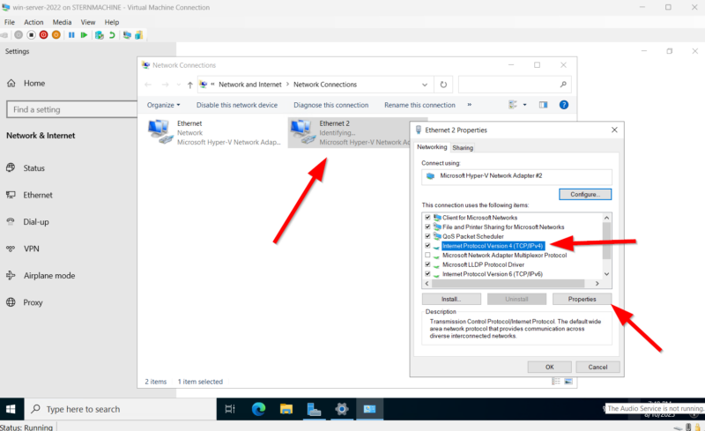
Task: Confirm with the OK button
Action: [x=549, y=368]
